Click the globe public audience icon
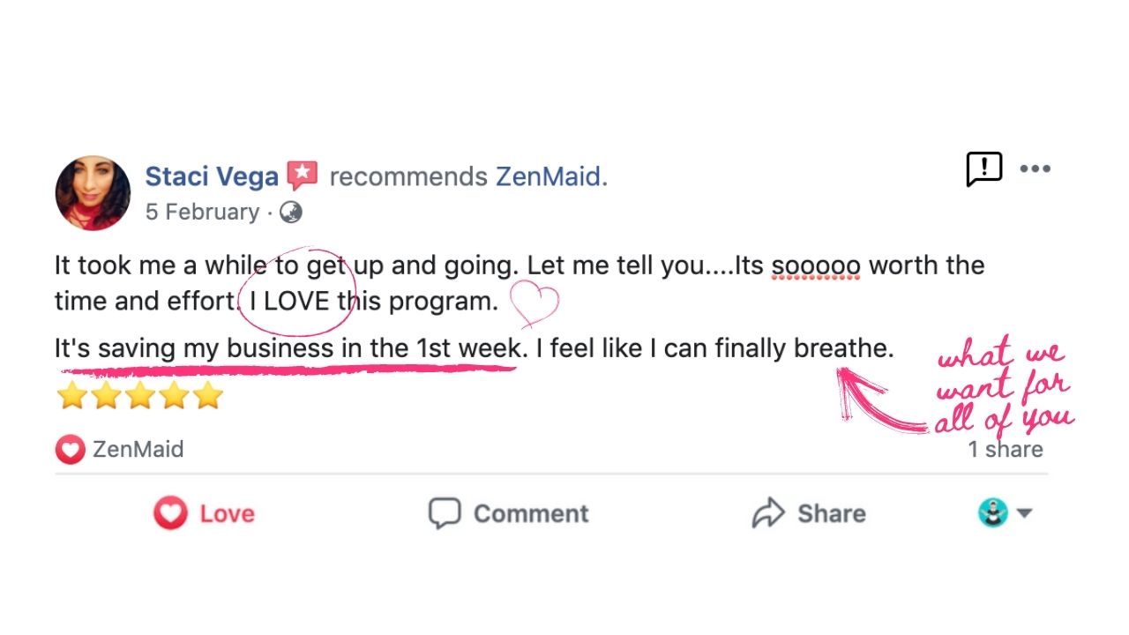The height and width of the screenshot is (635, 1129). [290, 213]
